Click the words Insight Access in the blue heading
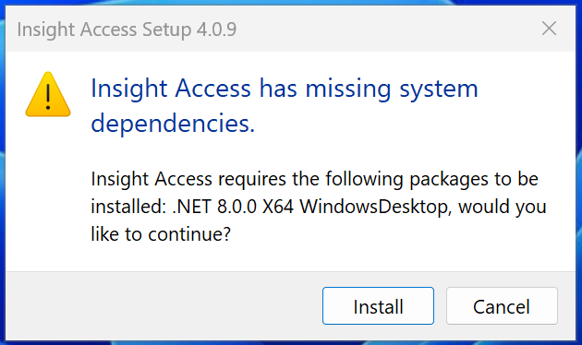This screenshot has height=345, width=582. point(171,89)
